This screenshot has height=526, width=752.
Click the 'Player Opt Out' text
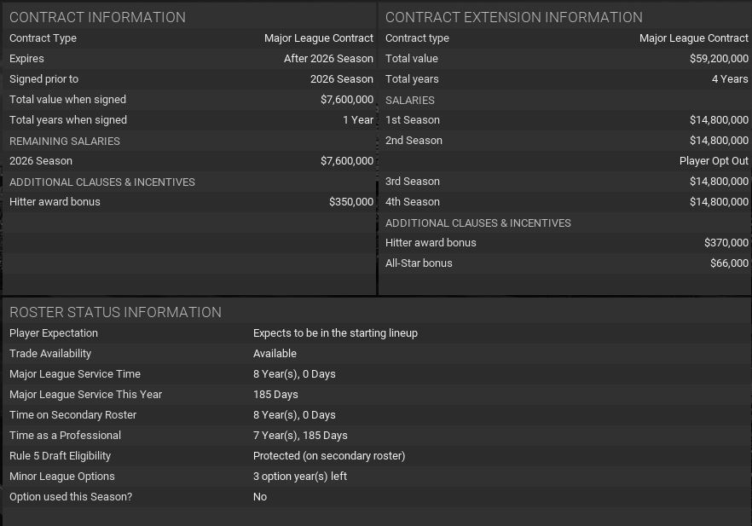click(714, 161)
